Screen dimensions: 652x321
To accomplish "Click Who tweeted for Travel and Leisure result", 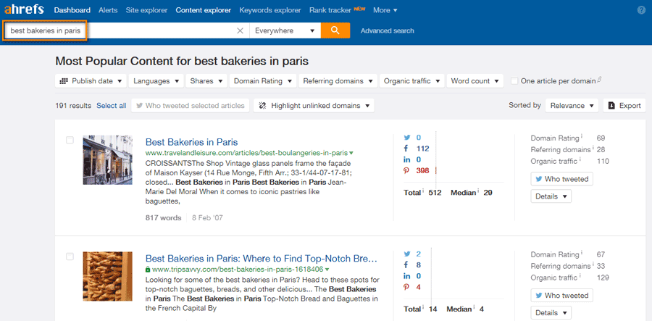I will click(x=561, y=179).
